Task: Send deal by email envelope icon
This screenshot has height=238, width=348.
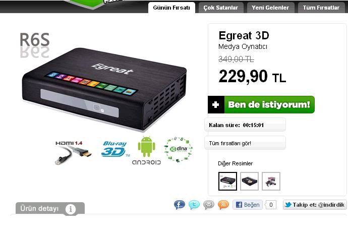Action: 209,205
